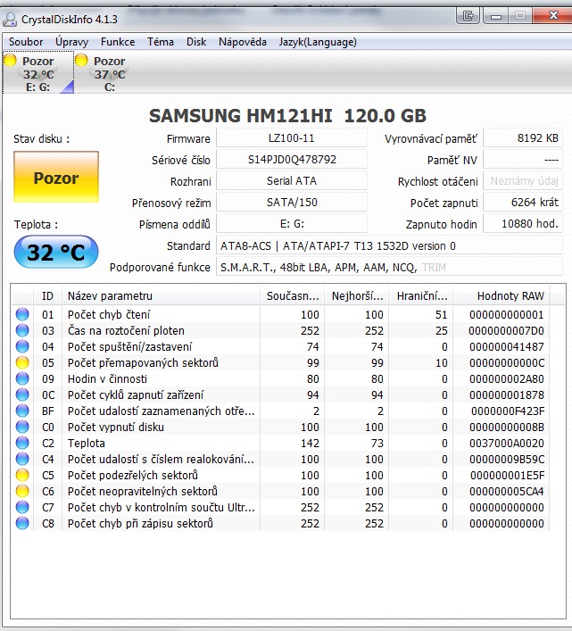Select row Čas na roztočení ploten

pos(281,330)
